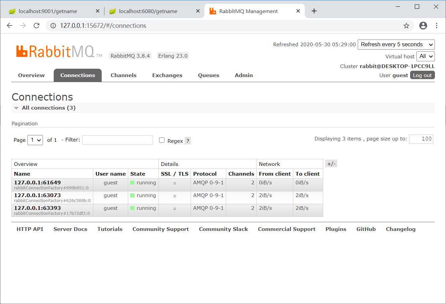This screenshot has height=304, width=446.
Task: Sort by State column header
Action: (138, 174)
